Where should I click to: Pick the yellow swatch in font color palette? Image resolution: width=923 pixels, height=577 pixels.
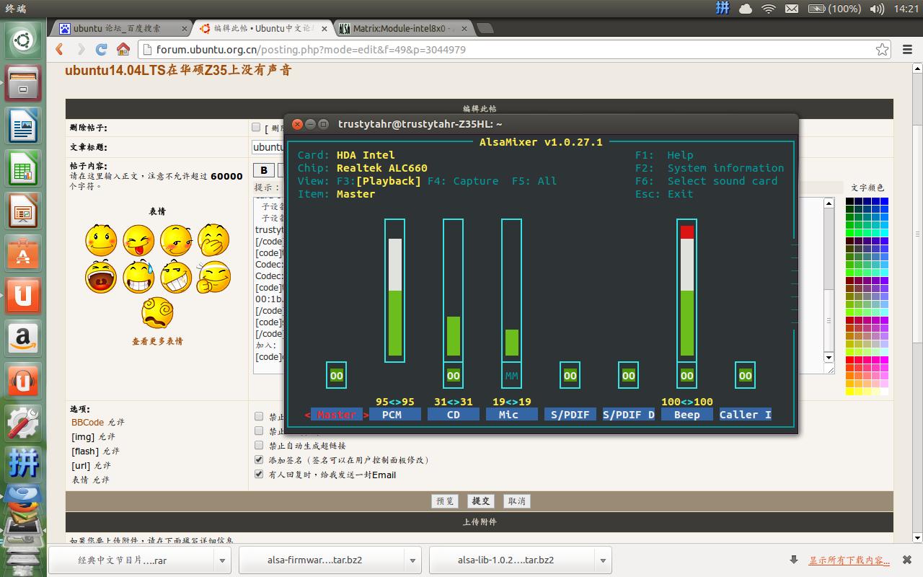pyautogui.click(x=850, y=391)
